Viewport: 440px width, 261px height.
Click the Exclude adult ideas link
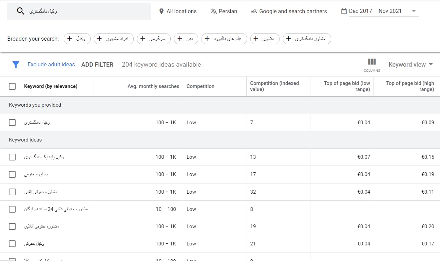tap(51, 65)
